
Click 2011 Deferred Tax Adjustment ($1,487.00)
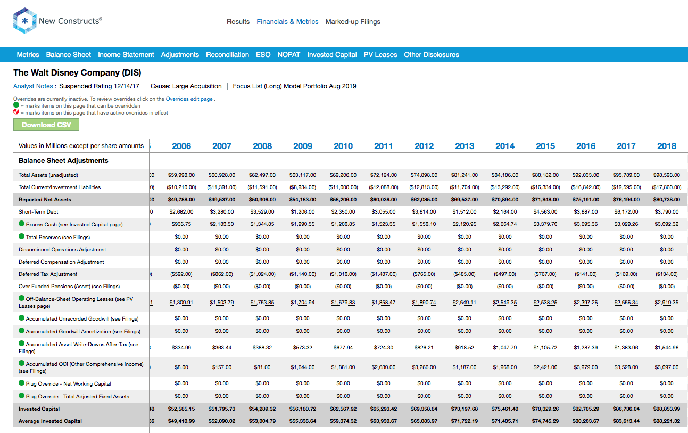point(384,274)
